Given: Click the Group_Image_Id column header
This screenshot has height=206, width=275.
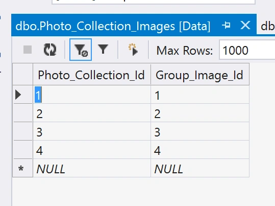Looking at the screenshot, I should (200, 75).
